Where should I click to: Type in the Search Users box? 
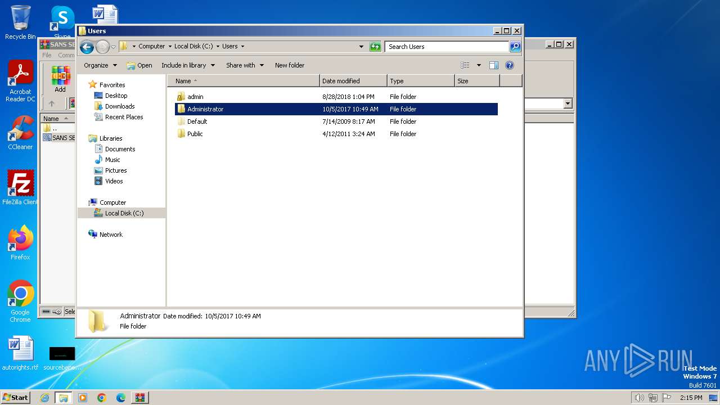(447, 47)
